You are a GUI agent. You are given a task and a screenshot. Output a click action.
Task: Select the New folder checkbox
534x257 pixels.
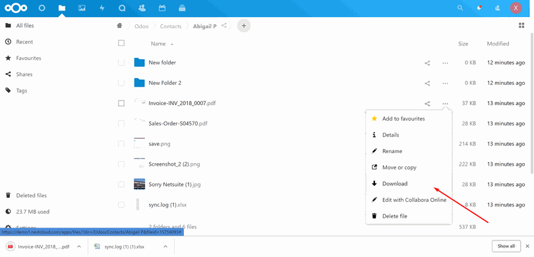click(x=121, y=63)
